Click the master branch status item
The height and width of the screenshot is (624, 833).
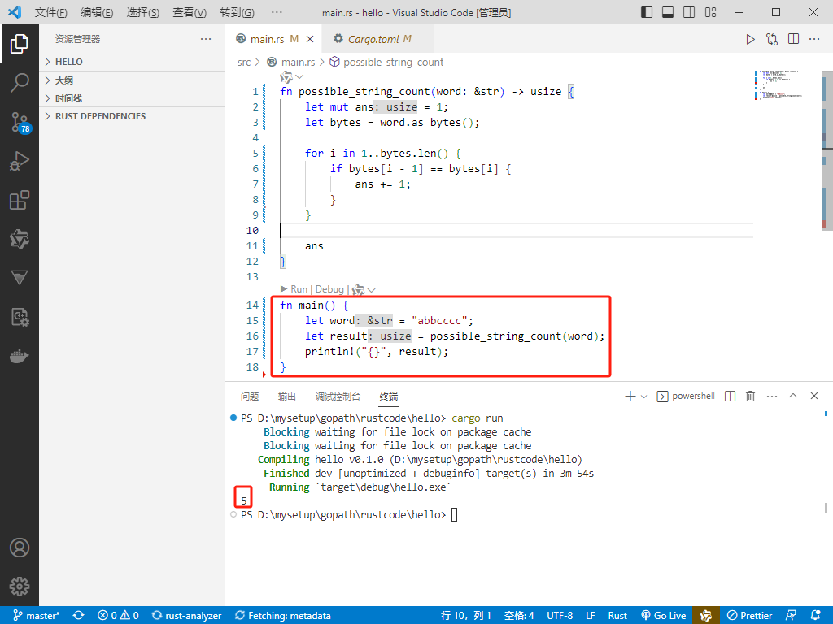point(36,616)
